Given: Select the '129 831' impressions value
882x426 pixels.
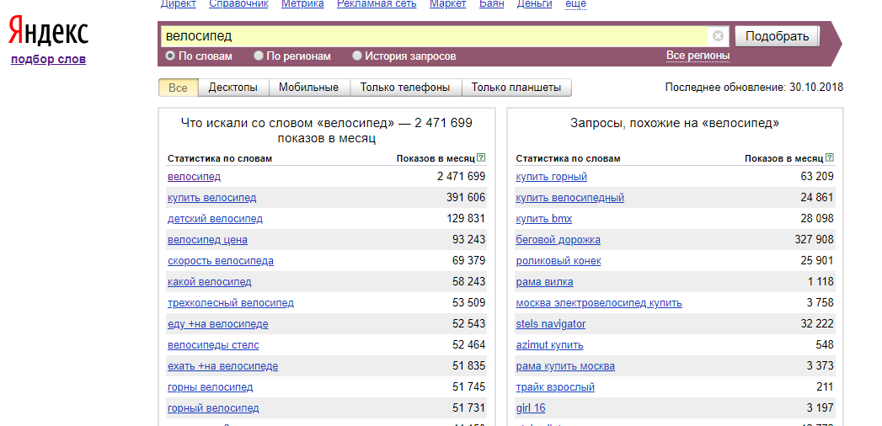Looking at the screenshot, I should [467, 219].
